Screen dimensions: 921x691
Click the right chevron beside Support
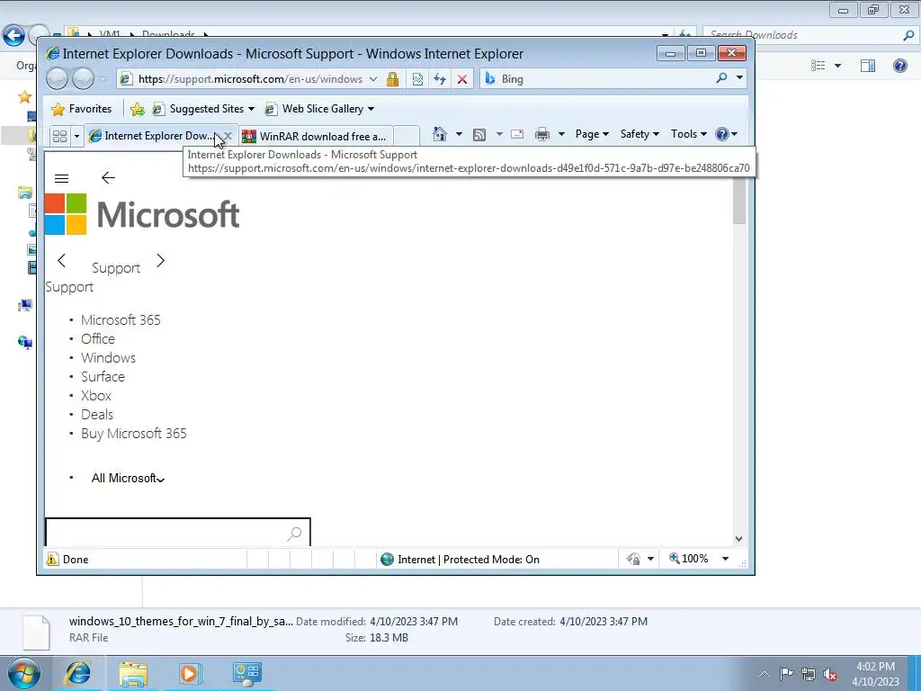coord(160,260)
